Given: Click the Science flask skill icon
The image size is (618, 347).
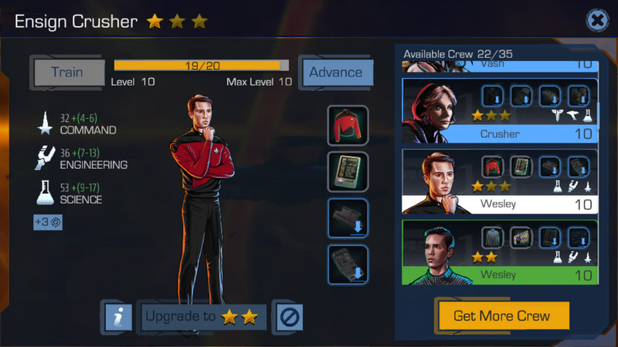Looking at the screenshot, I should click(45, 193).
